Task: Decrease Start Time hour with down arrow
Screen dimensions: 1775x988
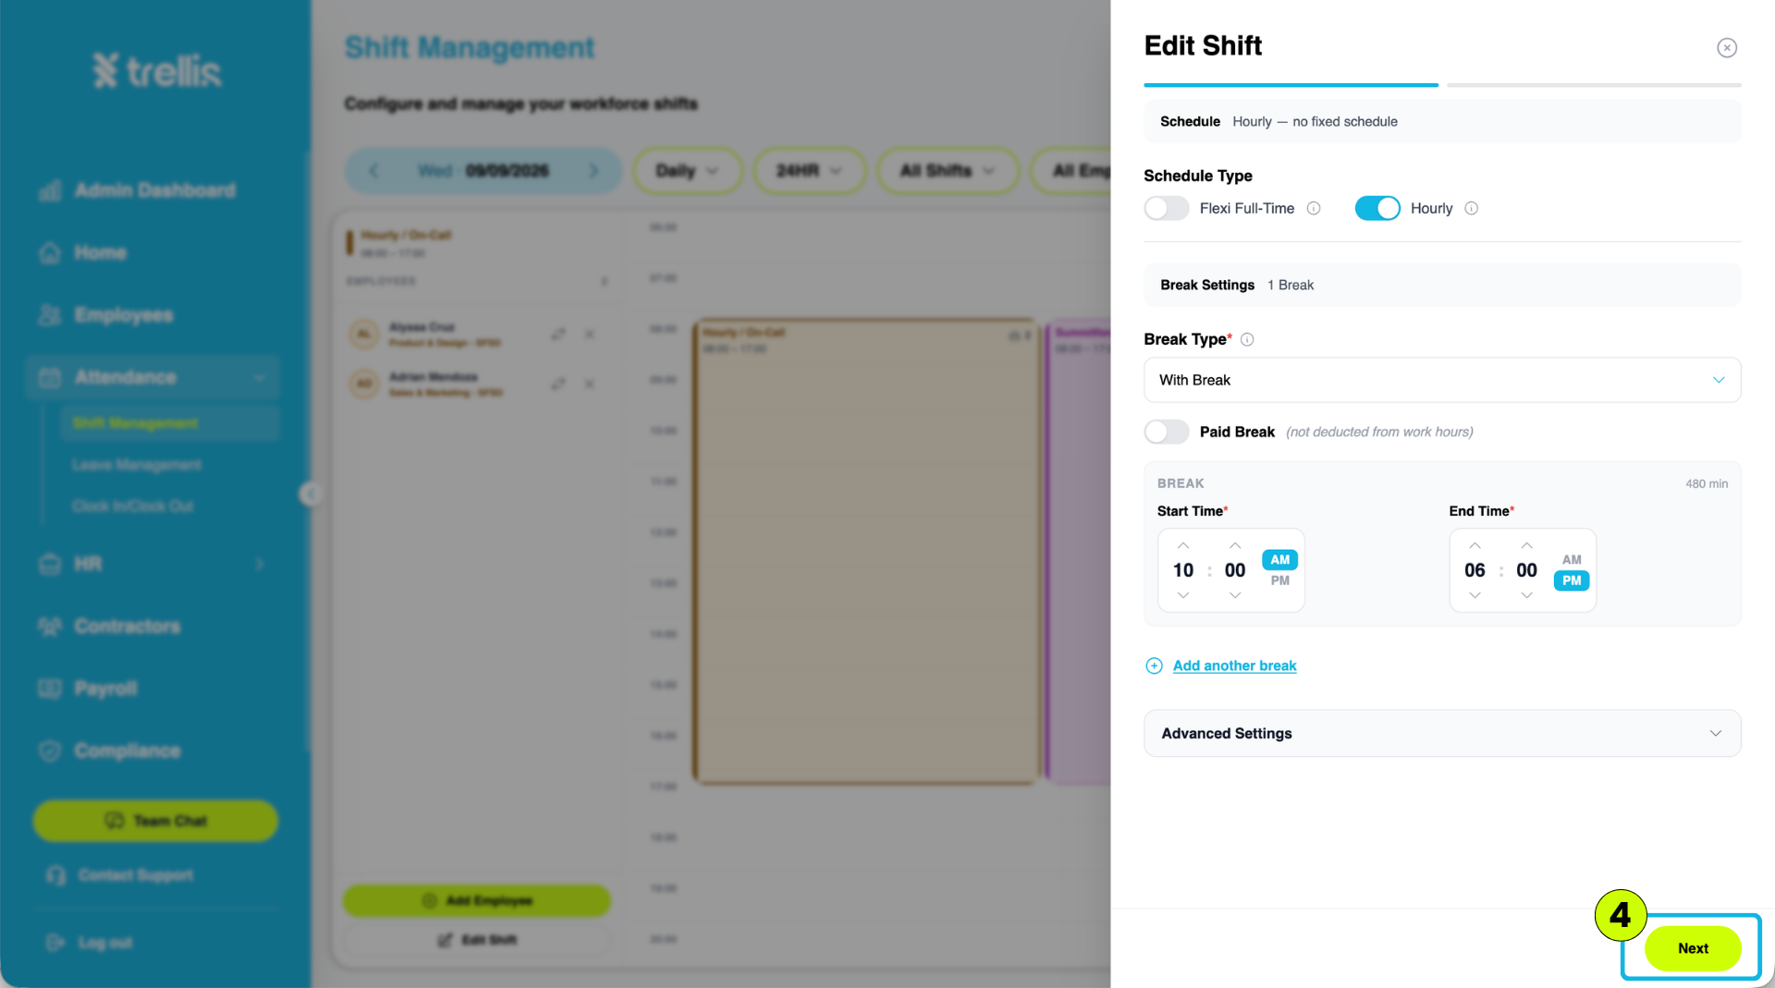Action: click(1182, 595)
